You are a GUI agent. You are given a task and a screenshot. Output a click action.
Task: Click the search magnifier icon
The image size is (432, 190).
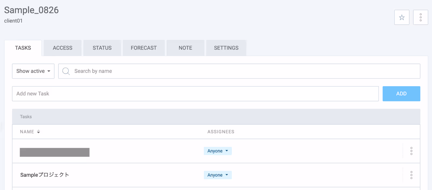click(66, 71)
